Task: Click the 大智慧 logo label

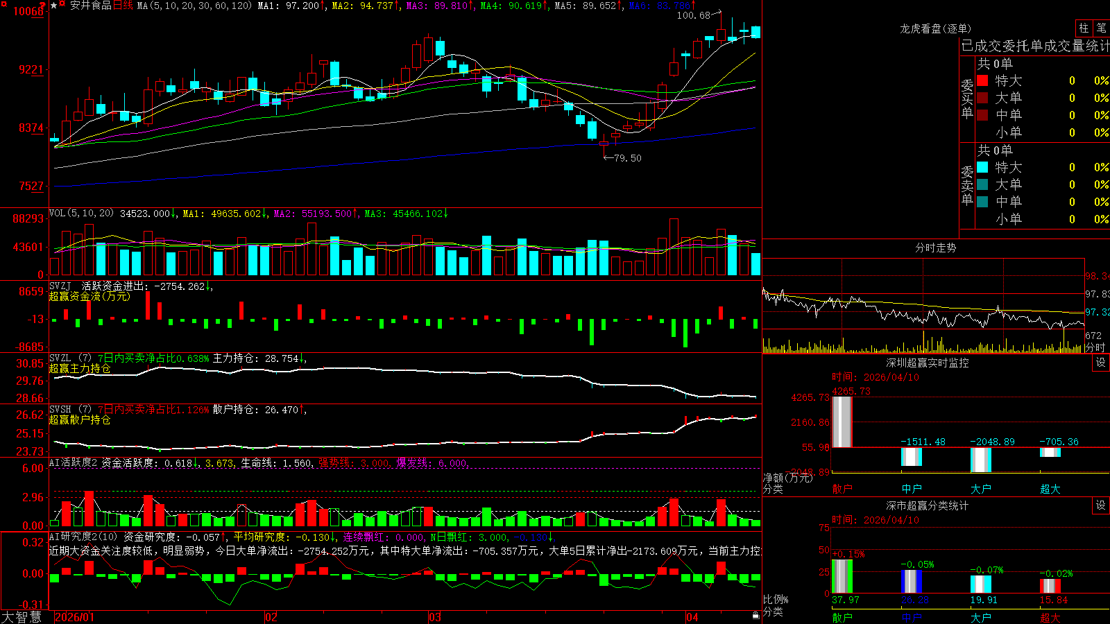Action: coord(22,617)
